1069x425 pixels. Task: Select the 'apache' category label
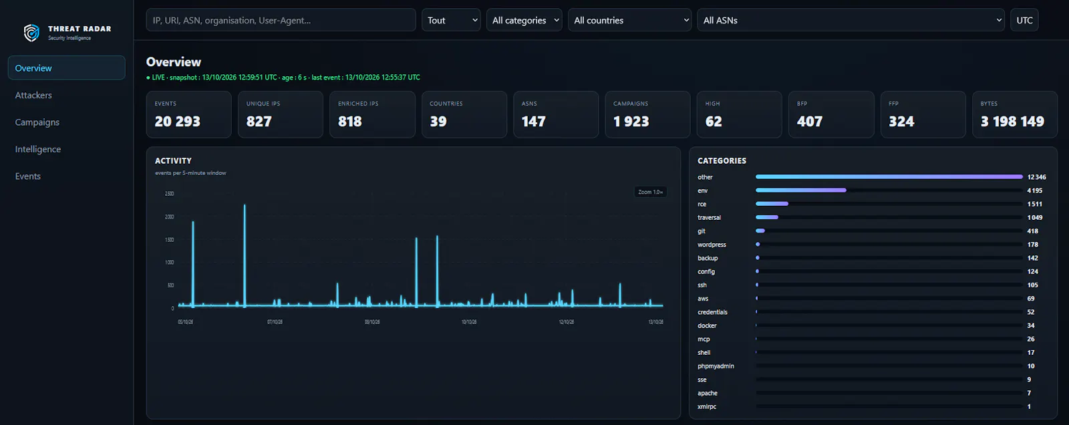click(x=708, y=393)
